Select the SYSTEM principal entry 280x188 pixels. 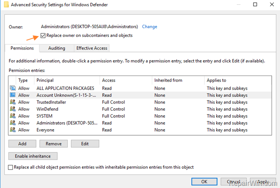[44, 116]
